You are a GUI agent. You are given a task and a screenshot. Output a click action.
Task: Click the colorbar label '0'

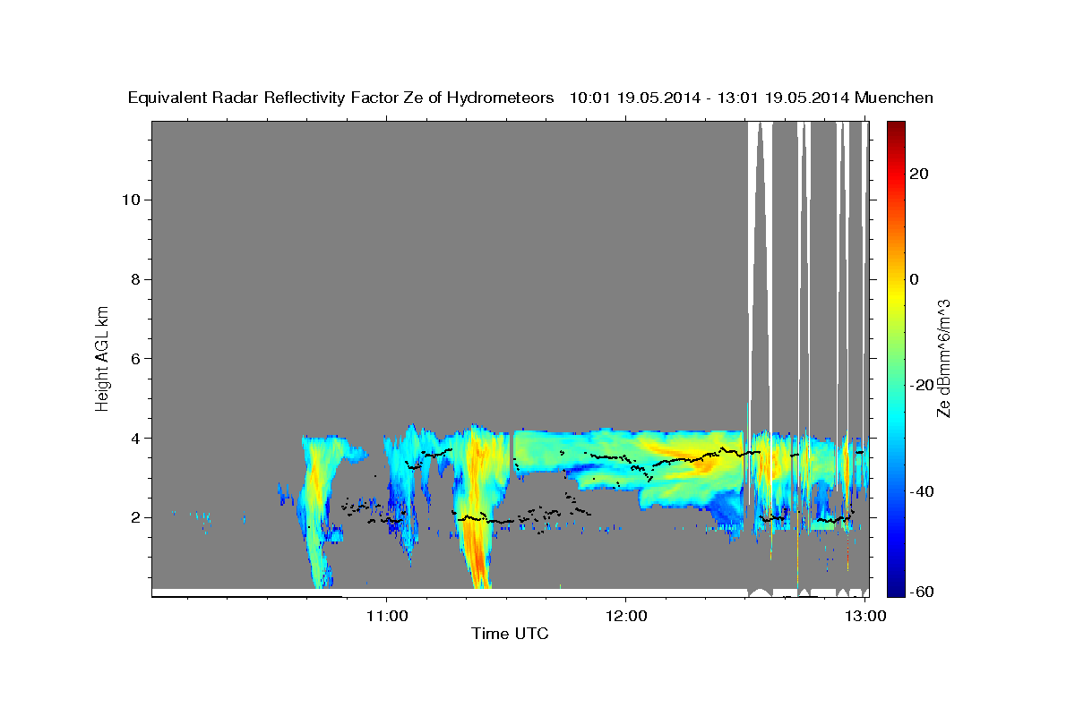914,279
